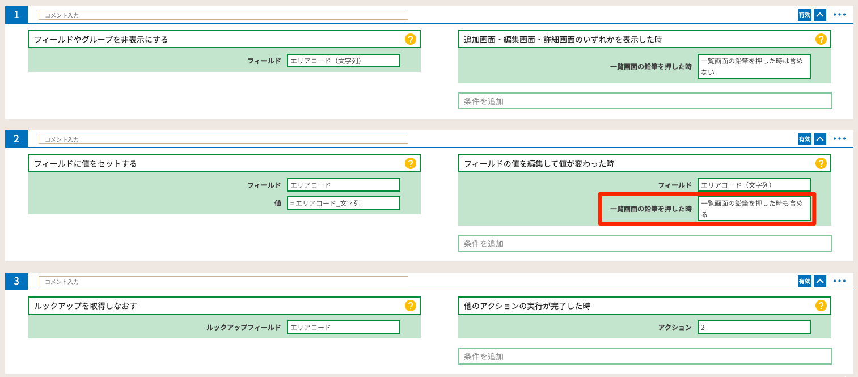
Task: Click the ルックアップフィールド value エリアコード
Action: coord(344,327)
